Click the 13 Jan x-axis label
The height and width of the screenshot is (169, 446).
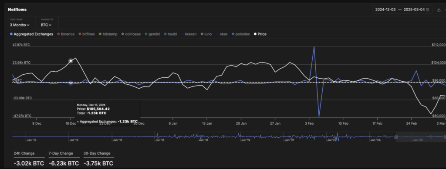point(207,124)
